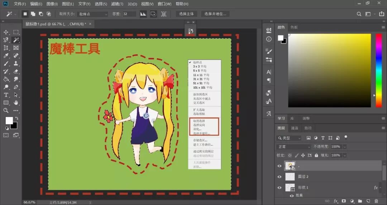Swap foreground and background colors arrow

[x=17, y=118]
